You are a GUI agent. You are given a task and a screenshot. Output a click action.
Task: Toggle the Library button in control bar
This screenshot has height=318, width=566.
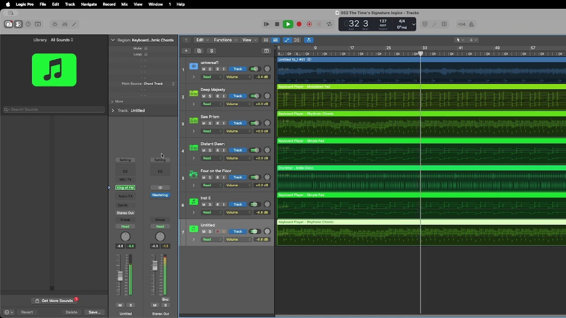click(x=8, y=24)
